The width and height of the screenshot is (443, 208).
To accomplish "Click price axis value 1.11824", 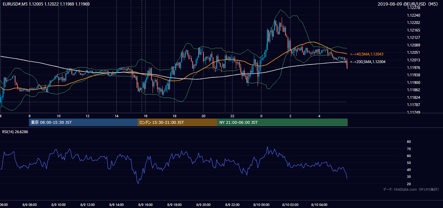I will 414,97.
